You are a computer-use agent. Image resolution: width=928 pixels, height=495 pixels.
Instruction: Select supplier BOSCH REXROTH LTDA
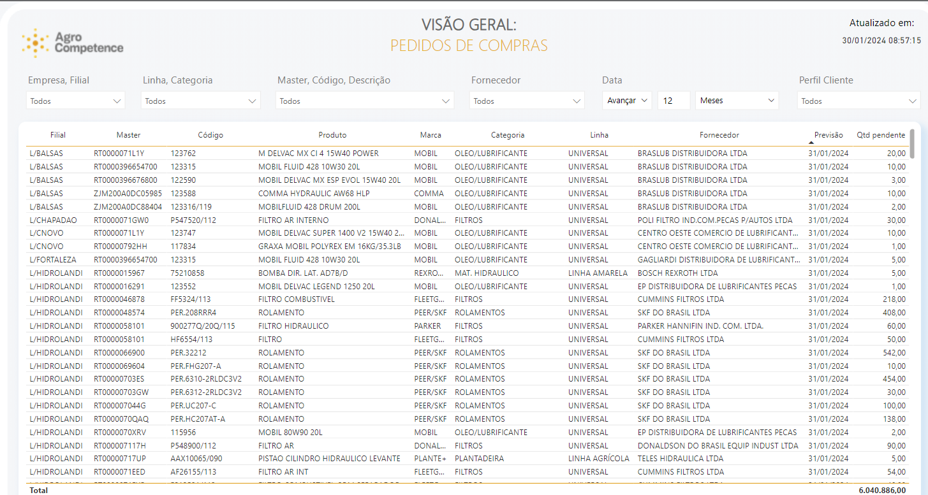(x=678, y=273)
